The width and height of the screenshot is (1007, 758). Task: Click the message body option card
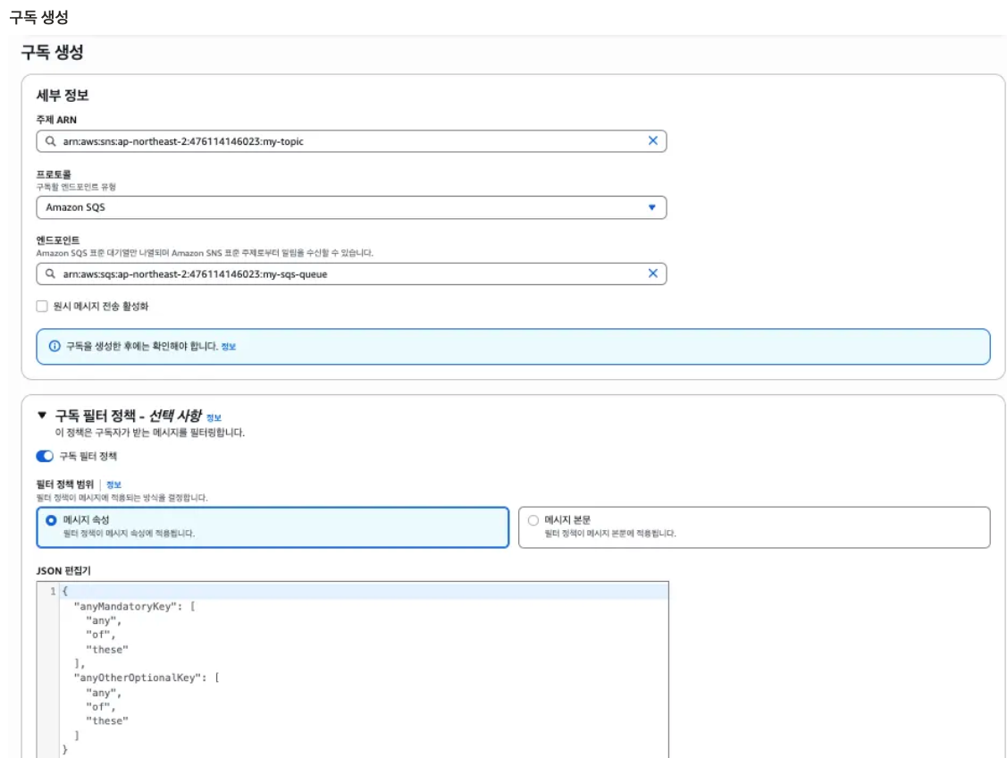coord(754,527)
